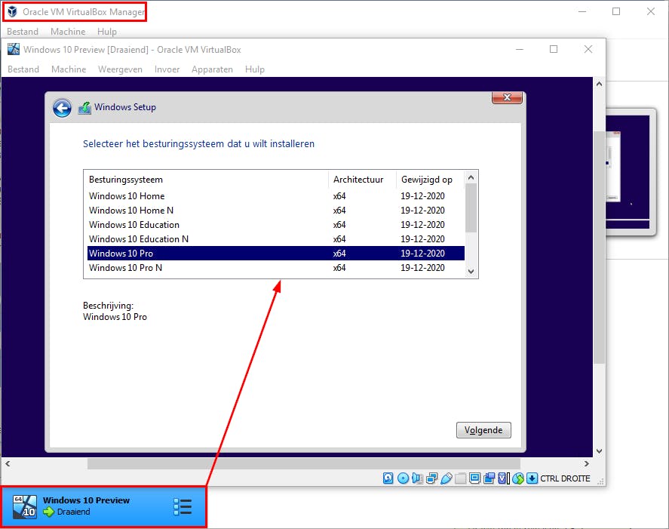Viewport: 669px width, 529px height.
Task: Click VM window scroll-left arrow
Action: (8, 463)
